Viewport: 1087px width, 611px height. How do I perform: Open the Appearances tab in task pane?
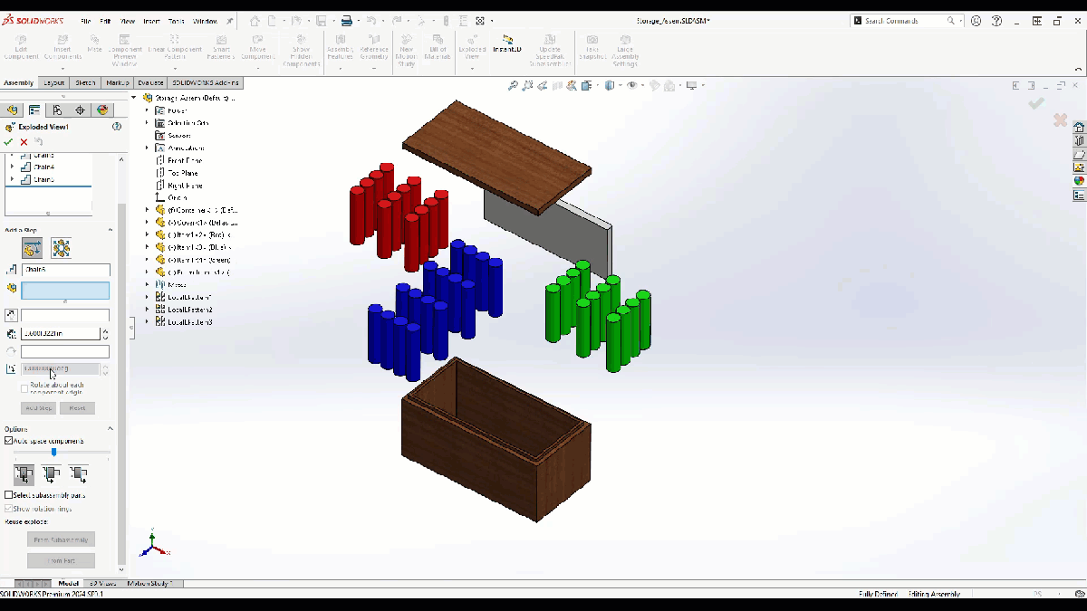coord(1079,181)
